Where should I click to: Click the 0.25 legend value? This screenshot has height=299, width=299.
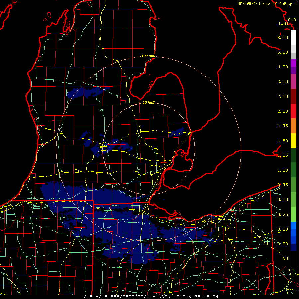tap(283, 215)
